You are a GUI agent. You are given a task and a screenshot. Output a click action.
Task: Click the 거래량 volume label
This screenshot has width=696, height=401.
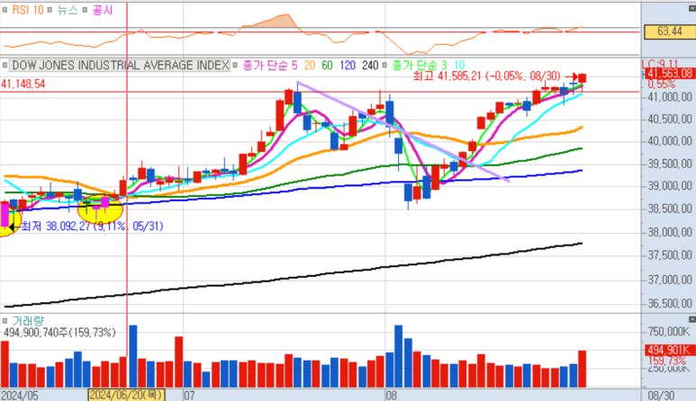coord(28,320)
